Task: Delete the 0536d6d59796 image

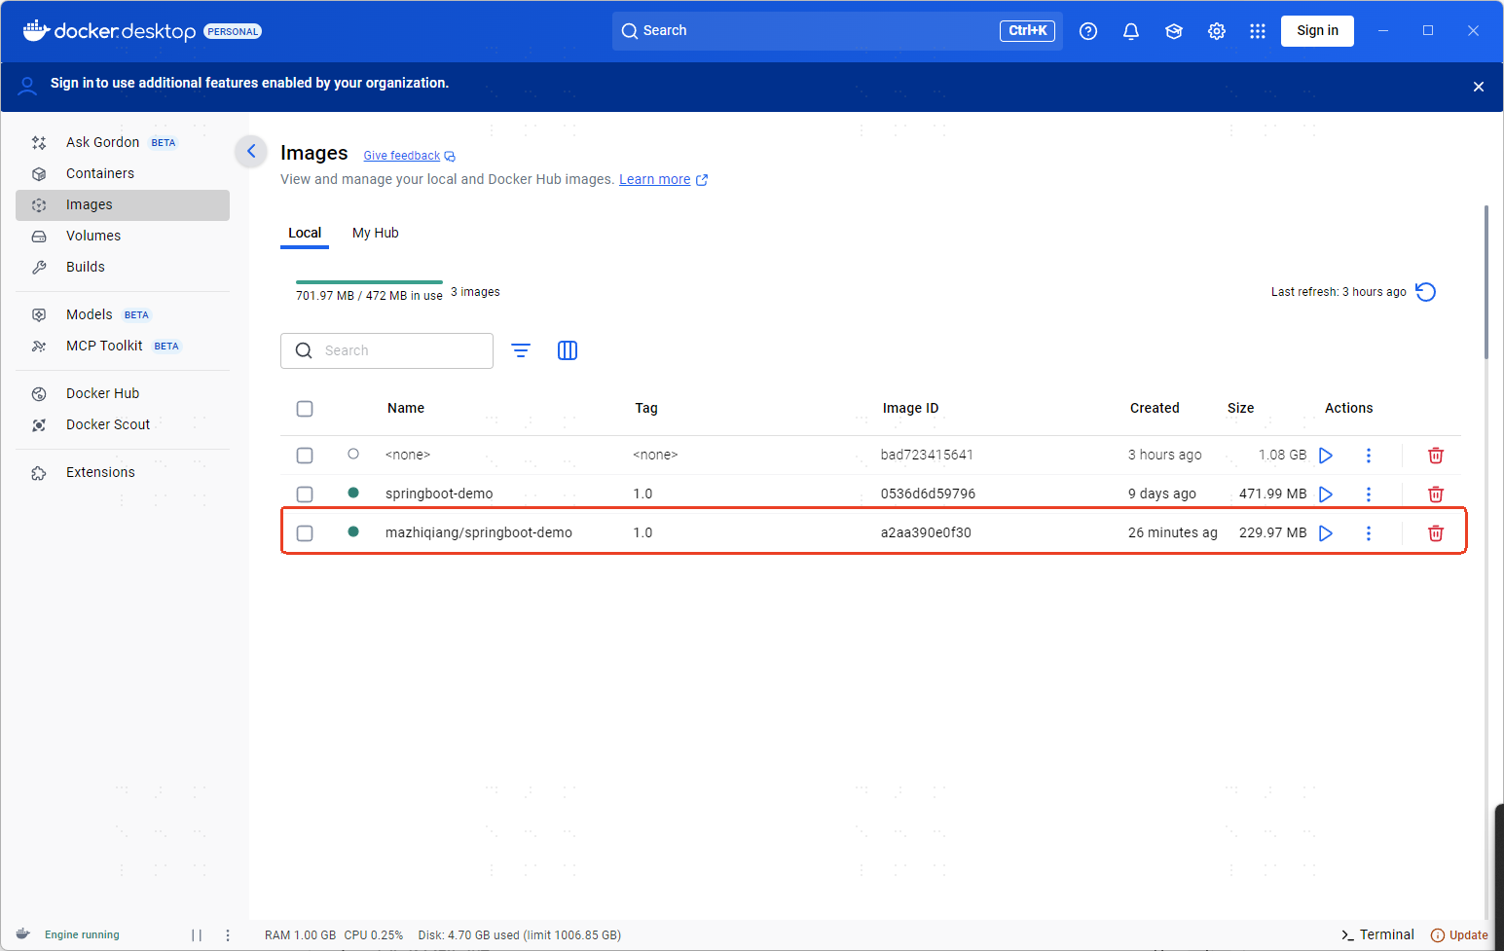Action: coord(1436,494)
